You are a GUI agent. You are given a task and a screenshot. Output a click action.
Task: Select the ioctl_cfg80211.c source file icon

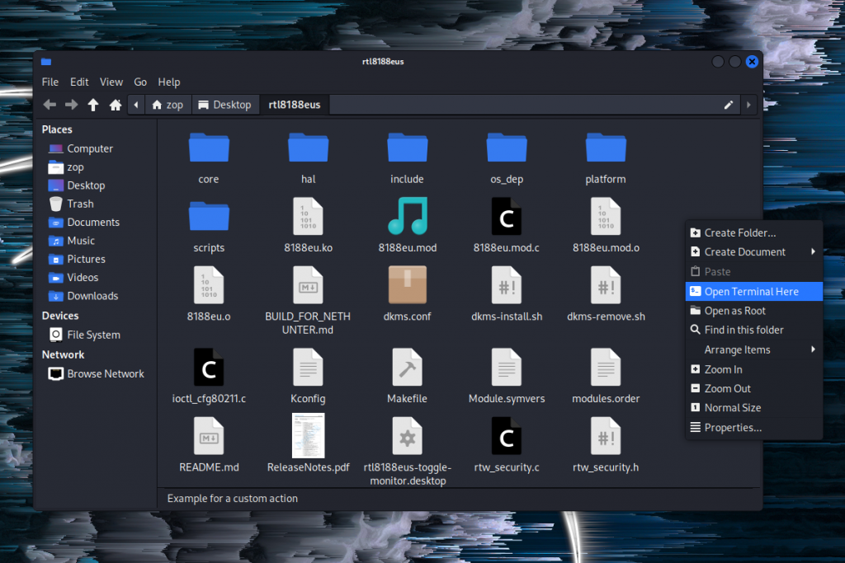[x=209, y=368]
